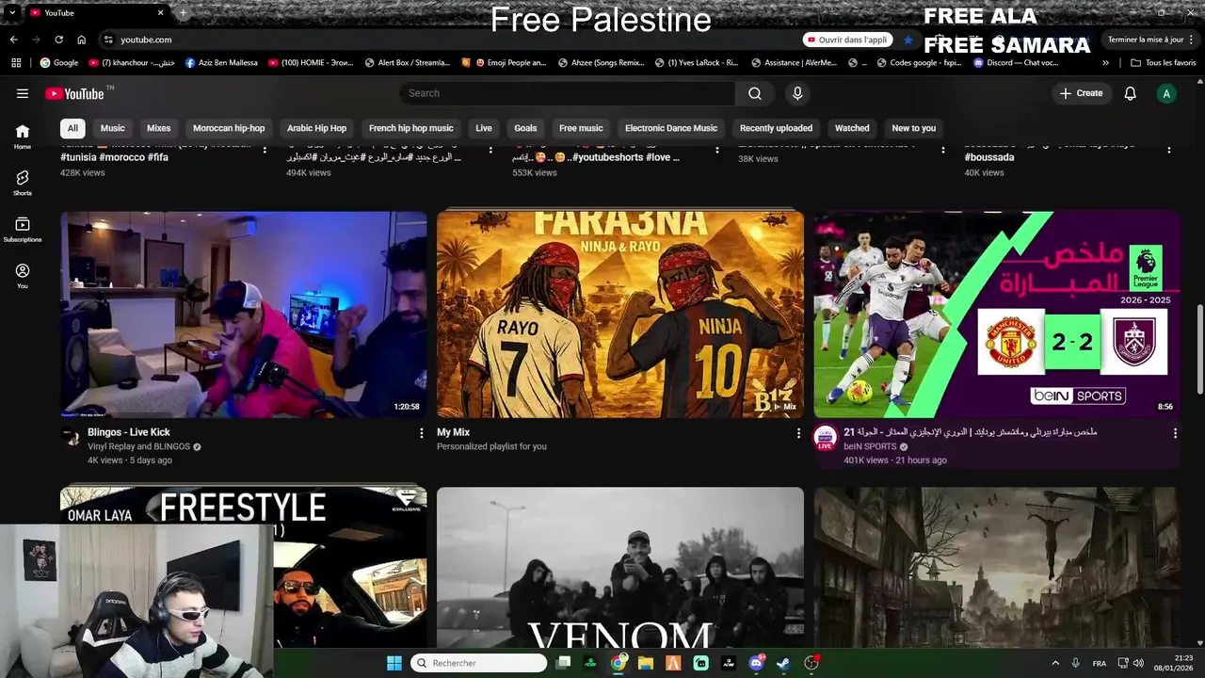Open the browser tab search dropdown
1205x678 pixels.
11,12
